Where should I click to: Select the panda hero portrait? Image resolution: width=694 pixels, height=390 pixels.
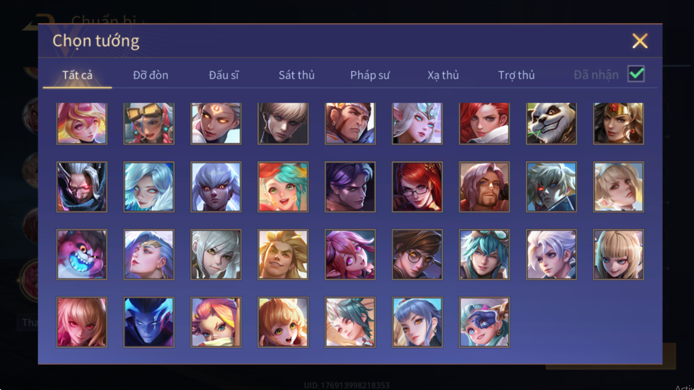pos(551,123)
